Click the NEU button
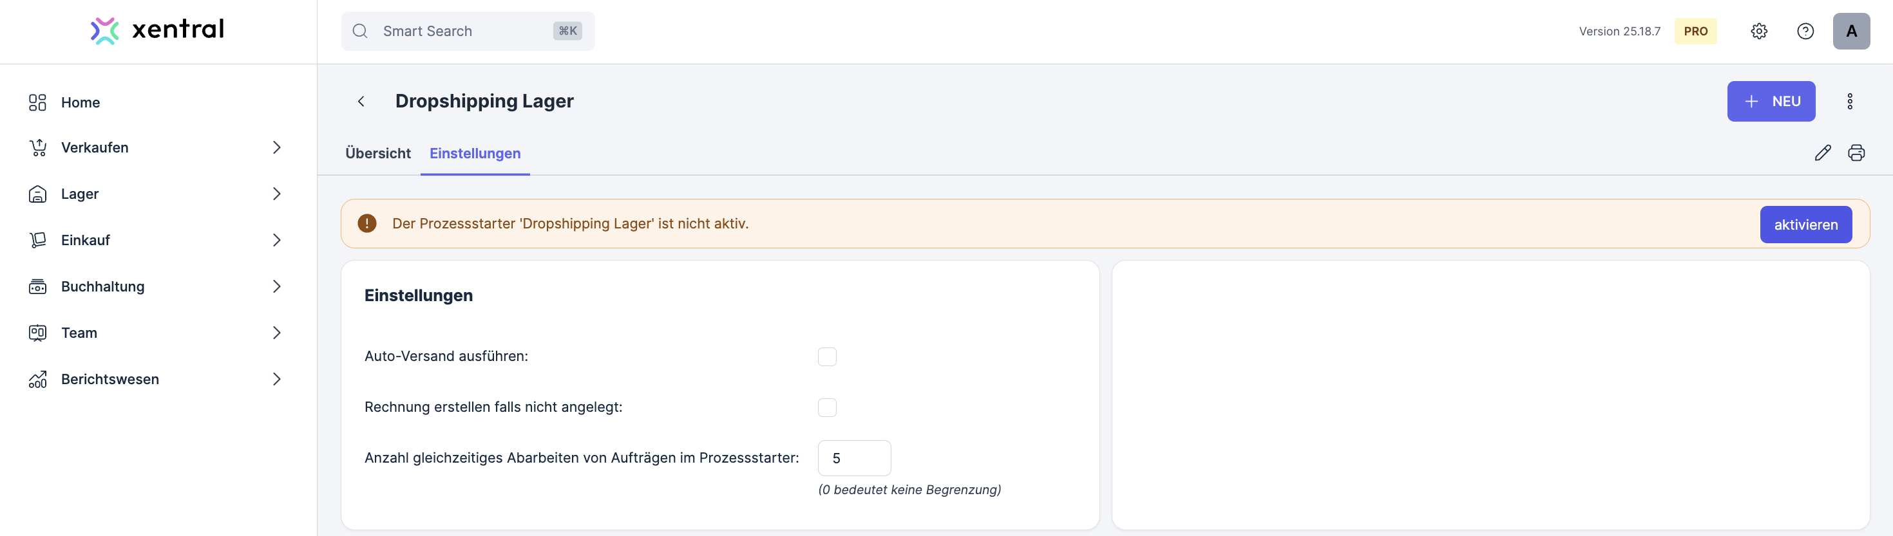 click(x=1770, y=101)
